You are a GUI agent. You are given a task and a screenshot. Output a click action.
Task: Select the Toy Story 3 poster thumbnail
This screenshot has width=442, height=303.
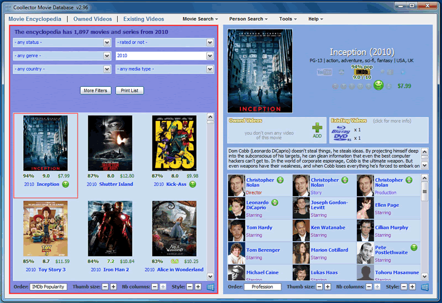point(45,228)
